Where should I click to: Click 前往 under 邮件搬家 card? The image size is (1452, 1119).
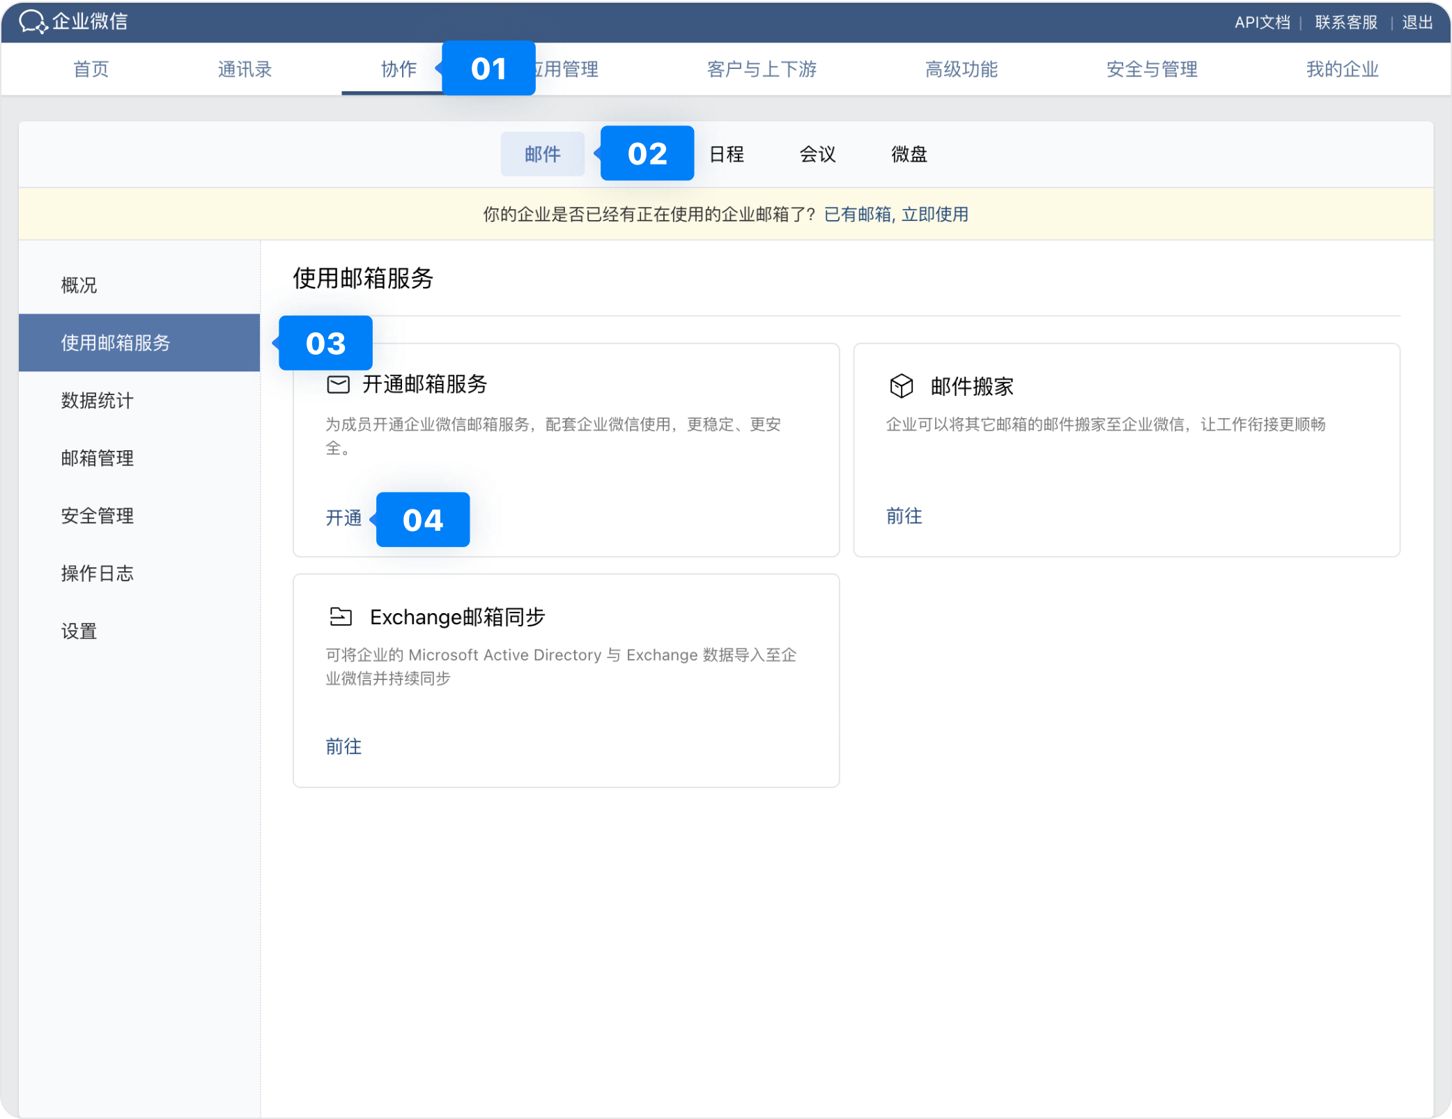point(904,516)
